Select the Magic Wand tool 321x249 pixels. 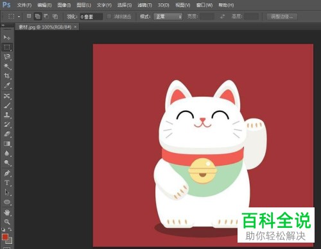point(7,67)
